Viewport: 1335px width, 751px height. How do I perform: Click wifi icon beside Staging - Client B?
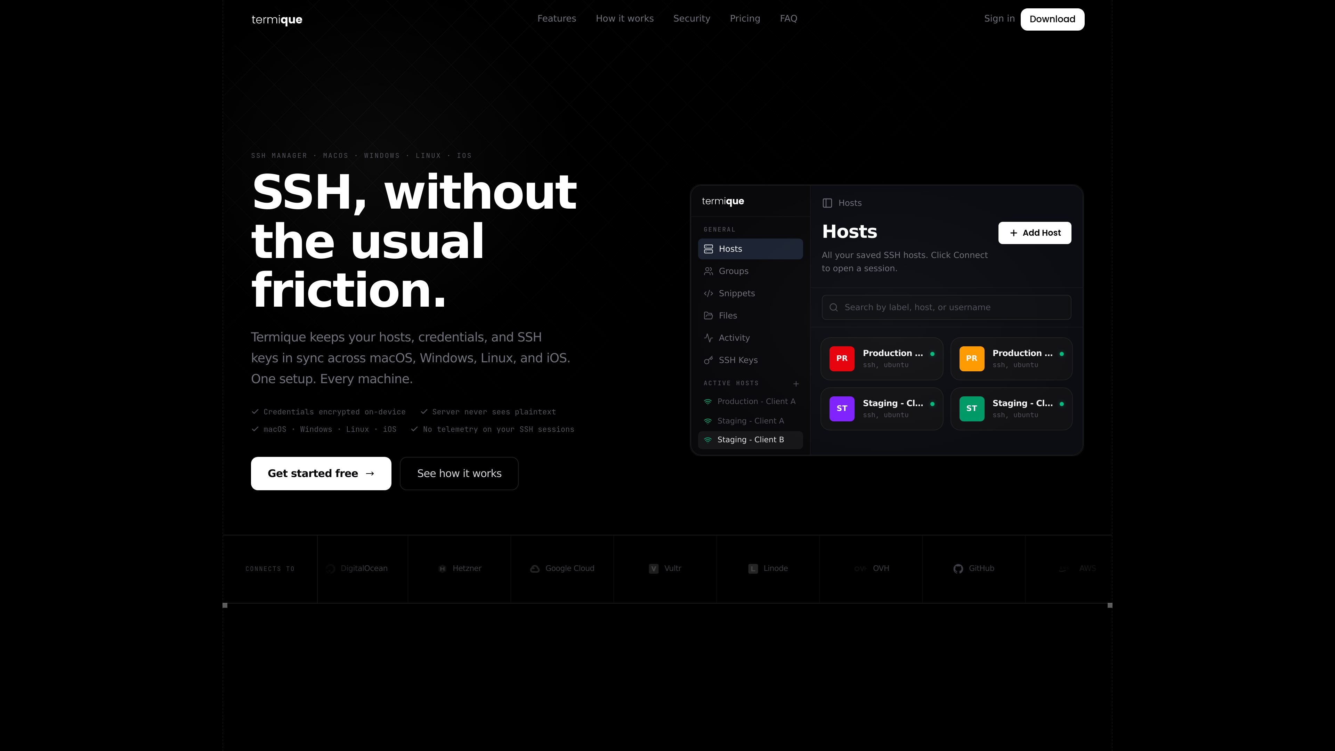707,440
